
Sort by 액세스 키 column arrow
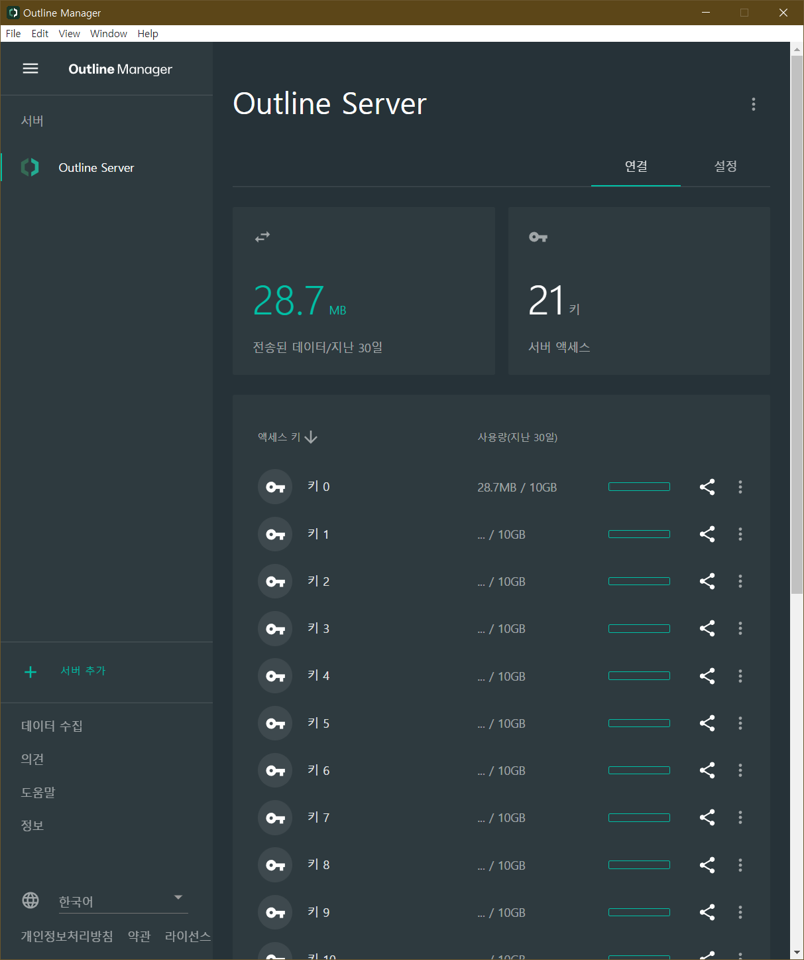[x=311, y=437]
